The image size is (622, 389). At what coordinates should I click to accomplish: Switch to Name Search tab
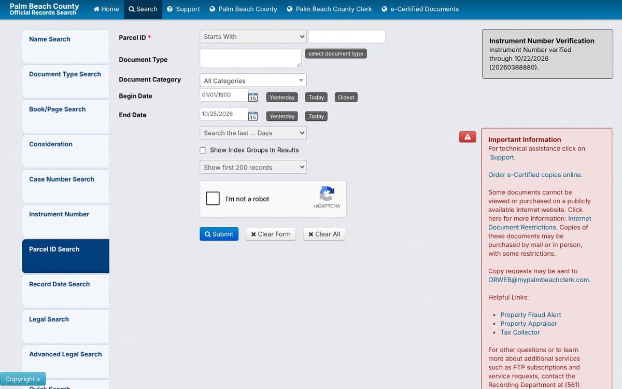[65, 46]
